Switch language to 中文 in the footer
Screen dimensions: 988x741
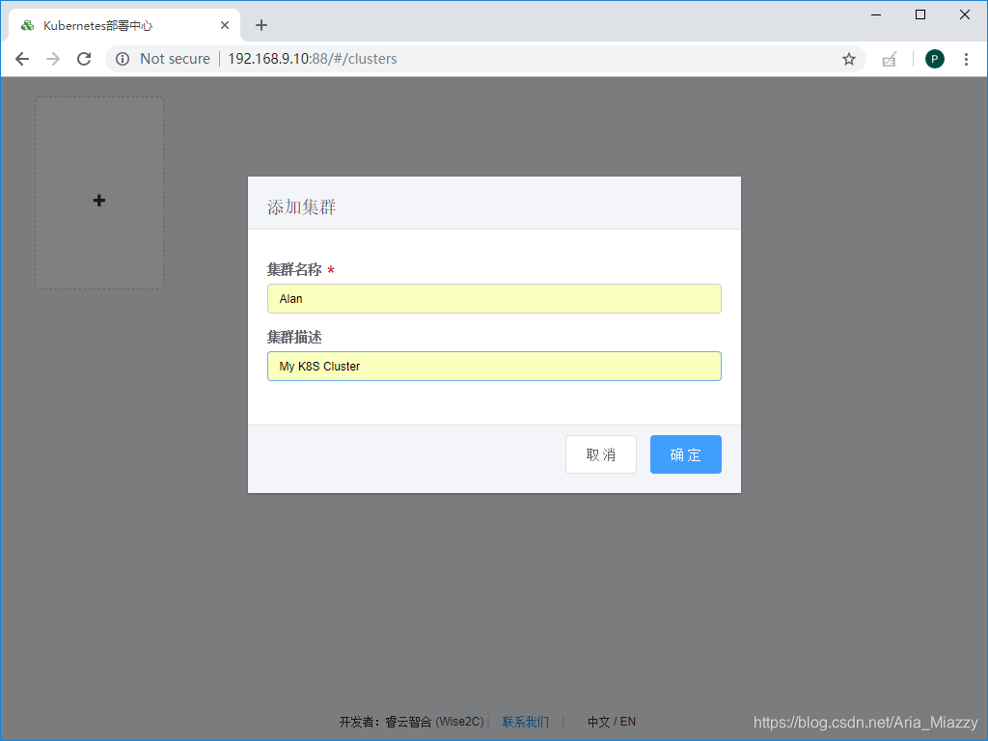point(598,722)
